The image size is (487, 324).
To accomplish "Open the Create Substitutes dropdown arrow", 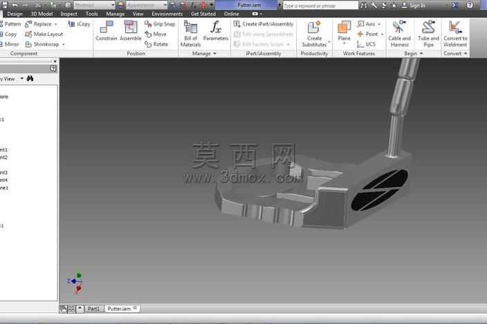I will (x=329, y=41).
